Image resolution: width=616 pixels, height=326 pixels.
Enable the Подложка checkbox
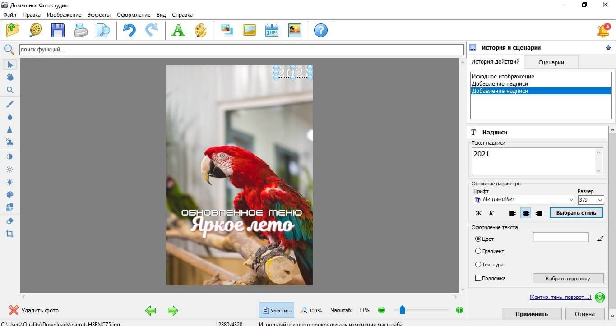tap(478, 278)
